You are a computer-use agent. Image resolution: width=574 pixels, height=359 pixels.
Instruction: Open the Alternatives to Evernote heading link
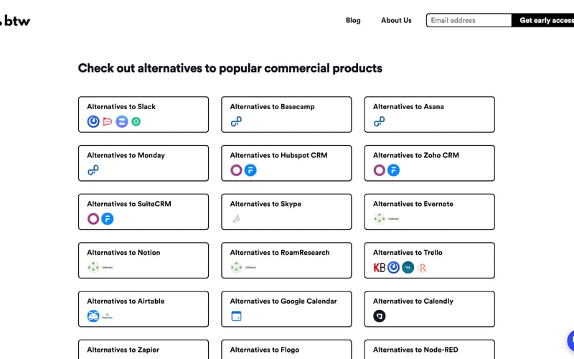[x=413, y=204]
